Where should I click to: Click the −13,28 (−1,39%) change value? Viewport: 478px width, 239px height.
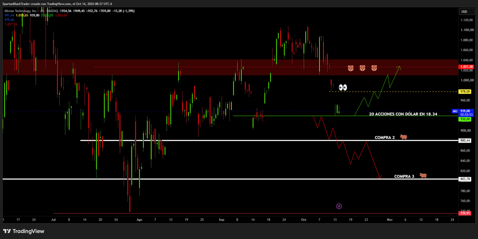click(x=123, y=11)
